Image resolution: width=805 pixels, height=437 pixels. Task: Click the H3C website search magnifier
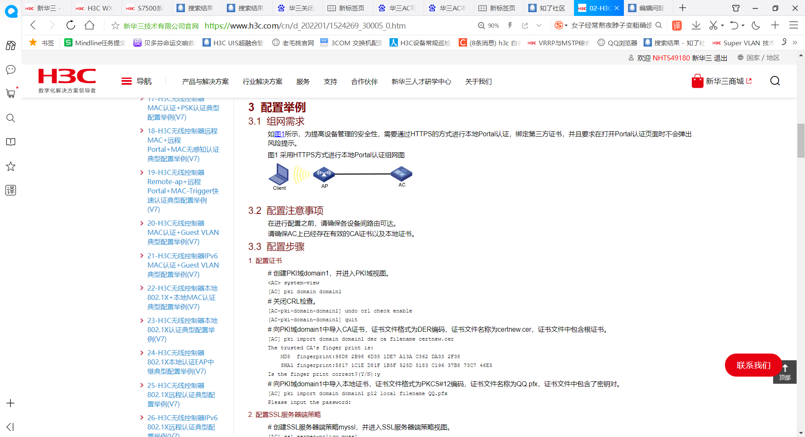(x=775, y=81)
